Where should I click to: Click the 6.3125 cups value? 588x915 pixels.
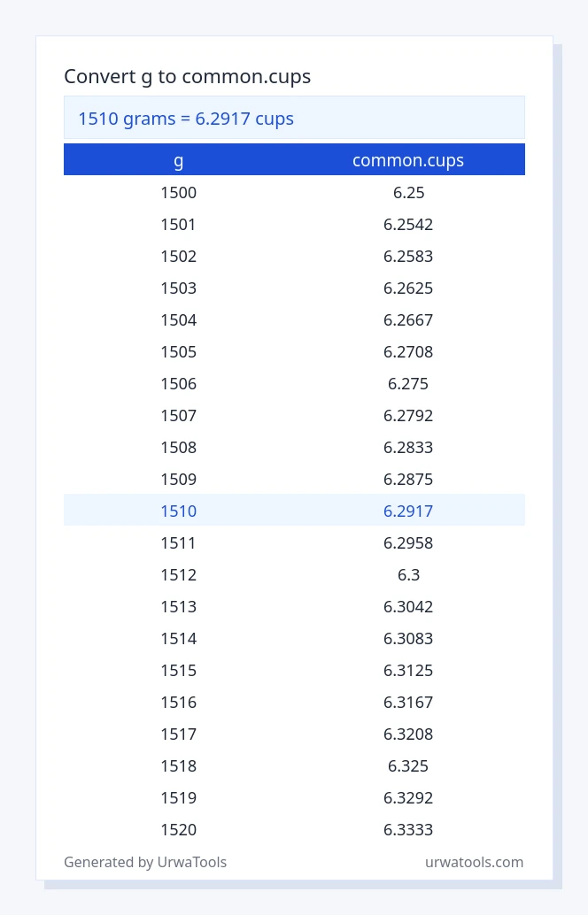408,671
